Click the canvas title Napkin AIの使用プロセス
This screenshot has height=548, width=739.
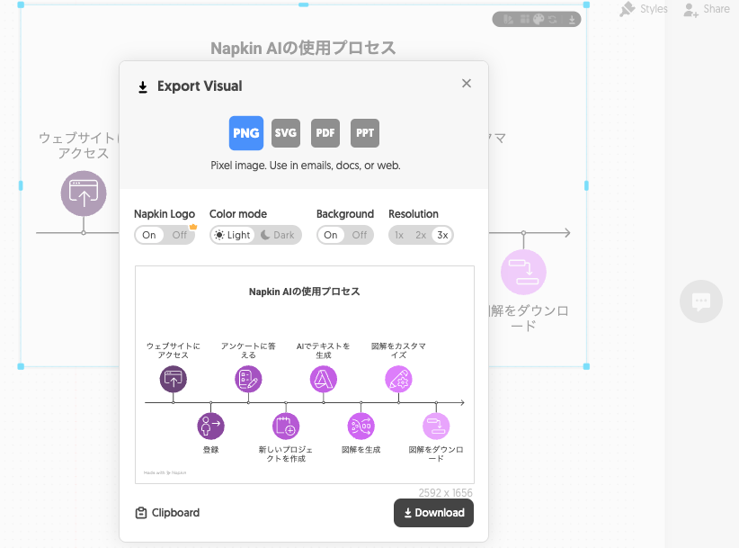[303, 48]
